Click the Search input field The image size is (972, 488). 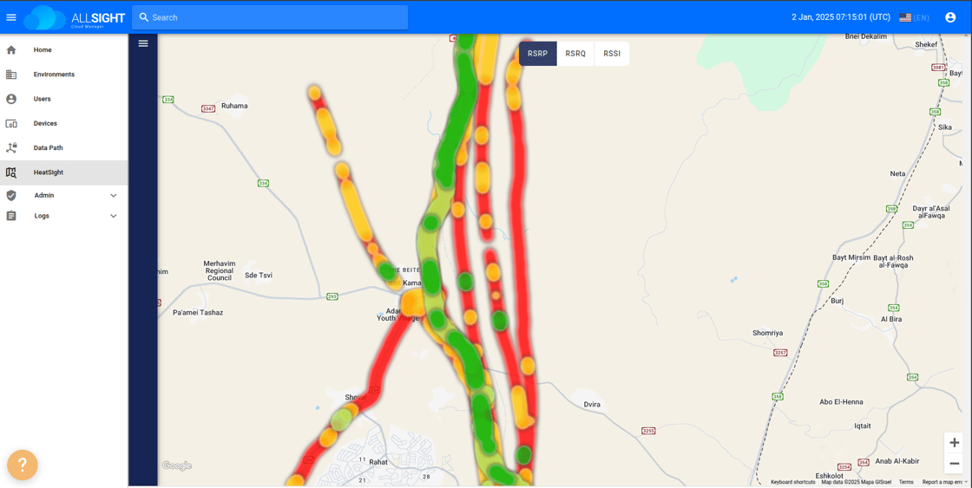[x=270, y=17]
